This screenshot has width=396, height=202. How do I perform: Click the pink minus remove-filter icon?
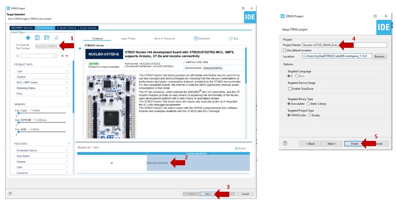click(x=67, y=56)
